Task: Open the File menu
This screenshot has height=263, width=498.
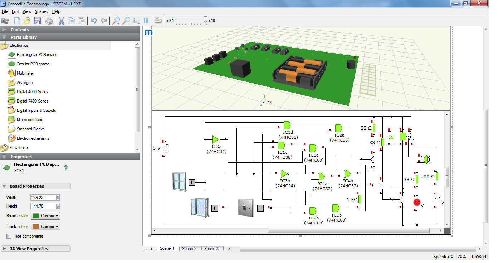Action: 5,11
